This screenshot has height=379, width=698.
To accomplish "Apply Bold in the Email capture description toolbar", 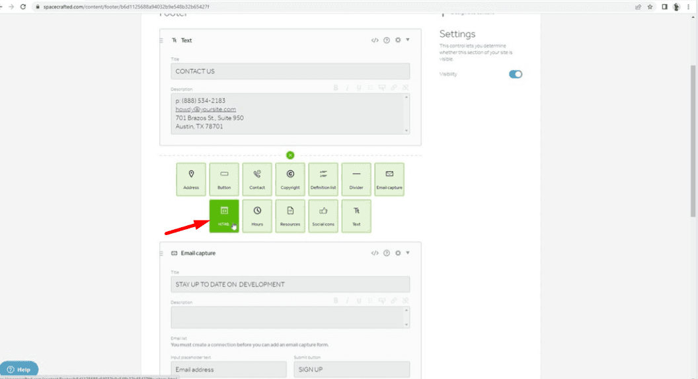I will click(336, 300).
